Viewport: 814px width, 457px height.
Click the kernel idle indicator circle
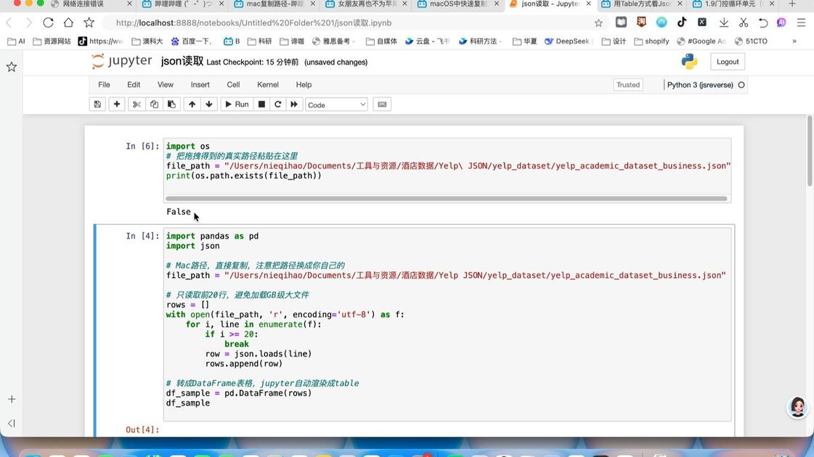pyautogui.click(x=741, y=85)
